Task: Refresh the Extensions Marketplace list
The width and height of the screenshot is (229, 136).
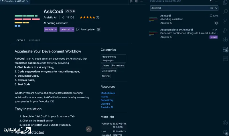Action: (x=211, y=1)
